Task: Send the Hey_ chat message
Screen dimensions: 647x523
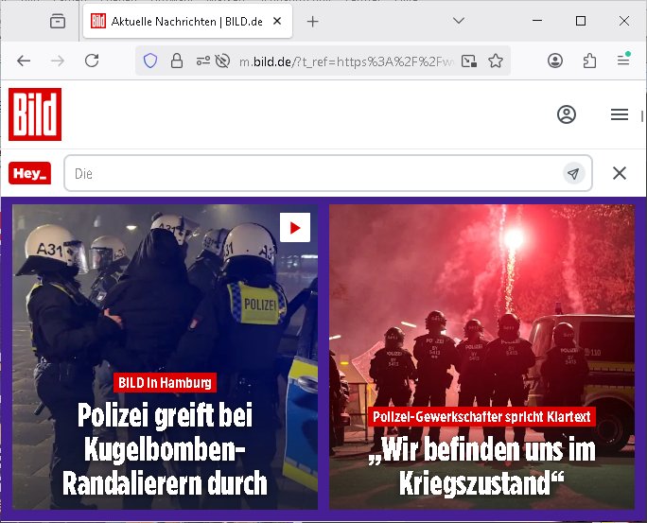Action: click(573, 173)
